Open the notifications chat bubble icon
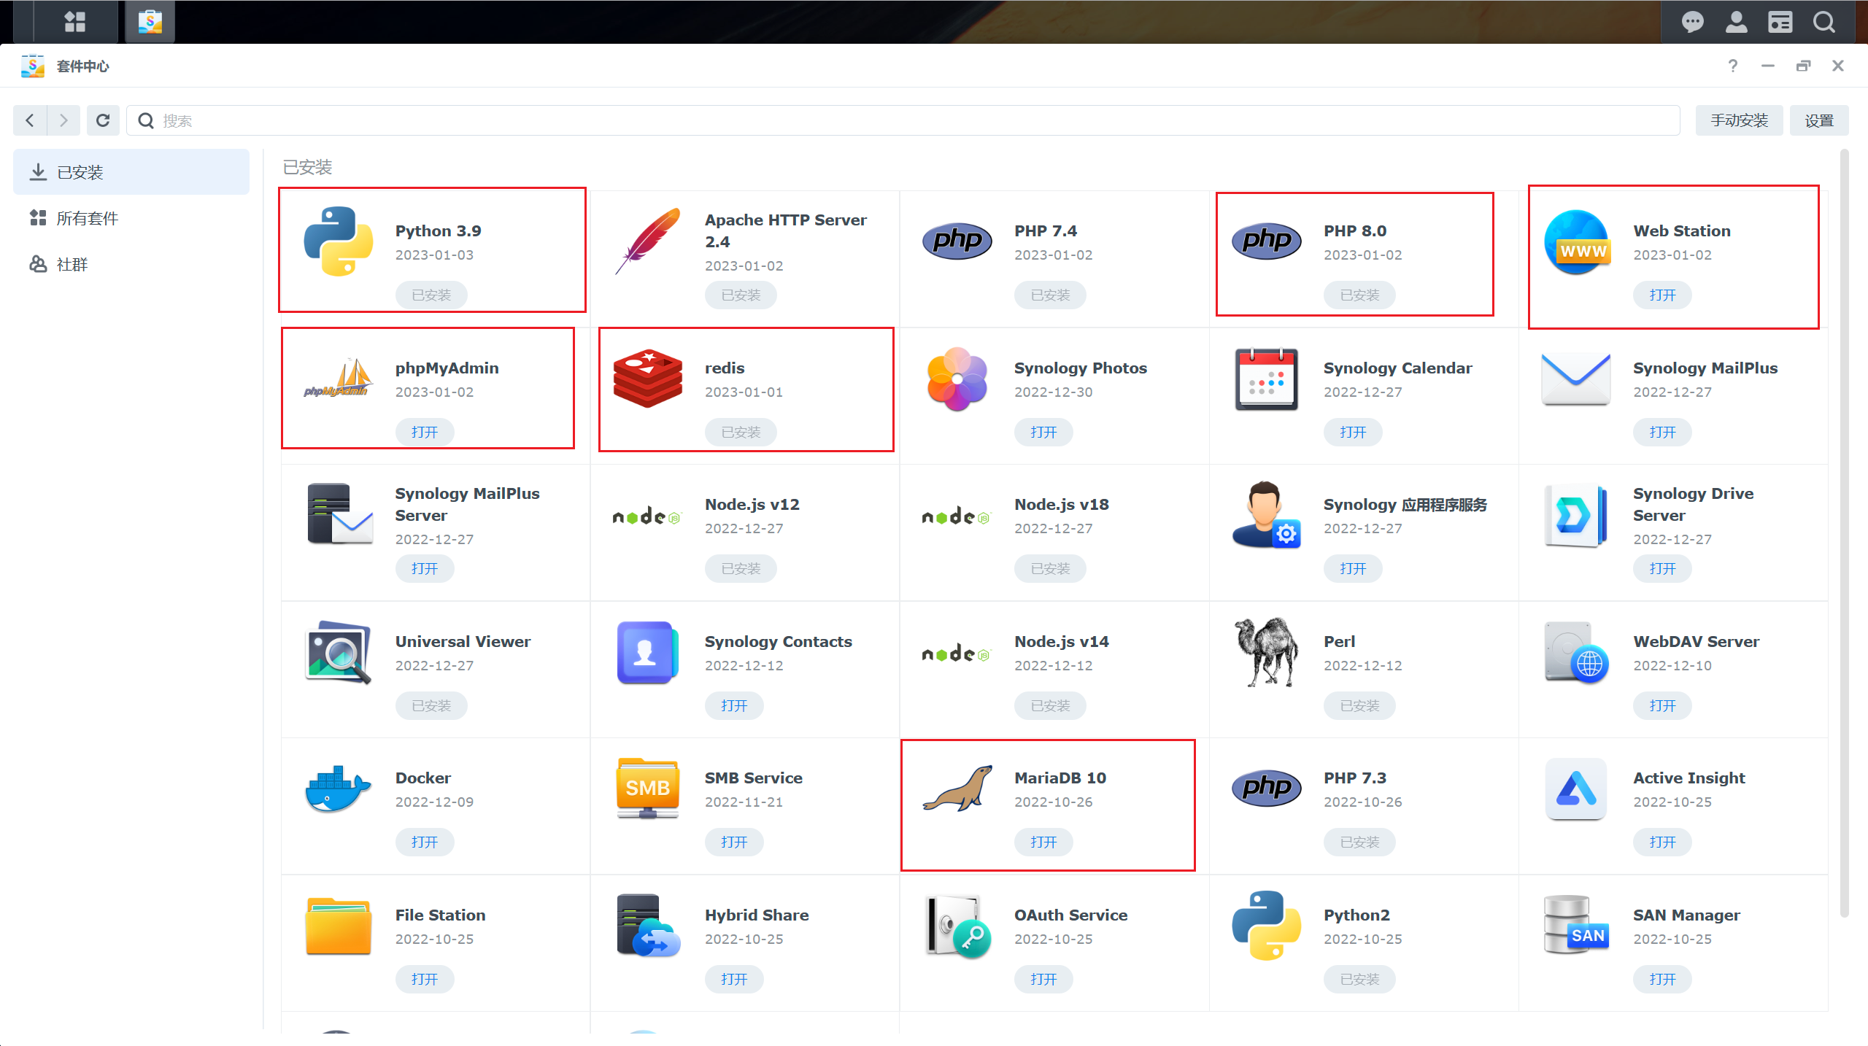The width and height of the screenshot is (1868, 1046). click(x=1692, y=22)
